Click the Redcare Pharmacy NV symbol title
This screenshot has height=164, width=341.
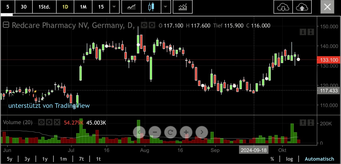pyautogui.click(x=73, y=25)
